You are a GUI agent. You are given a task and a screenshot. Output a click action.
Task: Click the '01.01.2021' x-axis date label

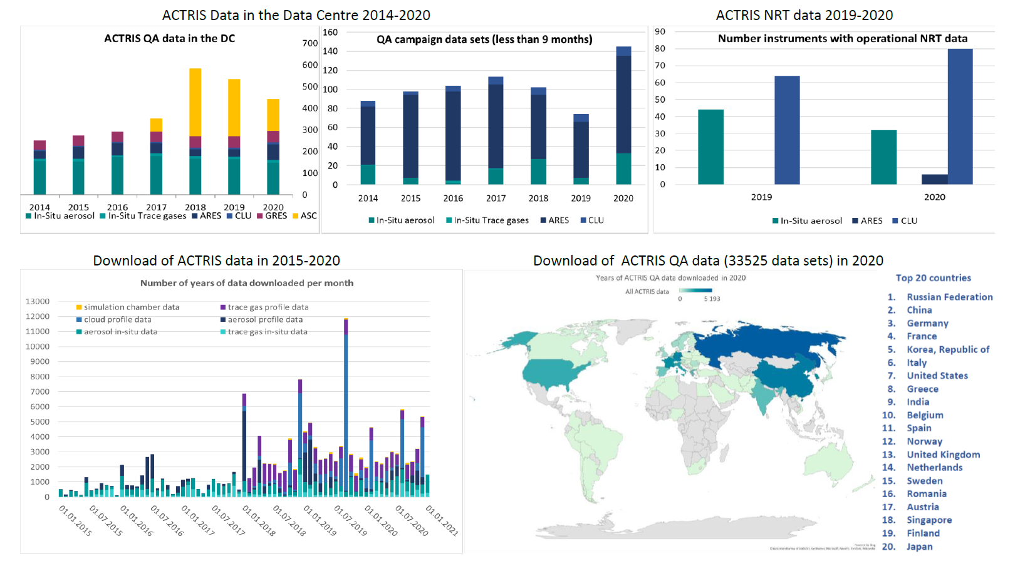(442, 521)
